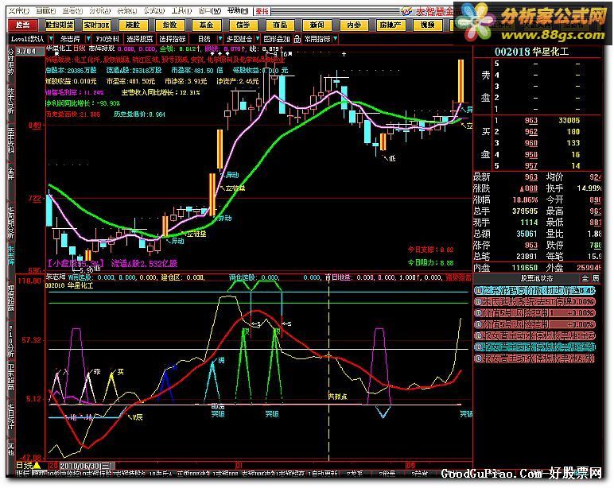
Task: Click the stock title 002018 华星化工
Action: coord(531,52)
